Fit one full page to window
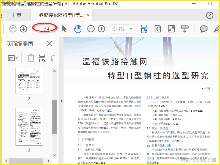Viewport: 220px width, 165px height. point(158,29)
